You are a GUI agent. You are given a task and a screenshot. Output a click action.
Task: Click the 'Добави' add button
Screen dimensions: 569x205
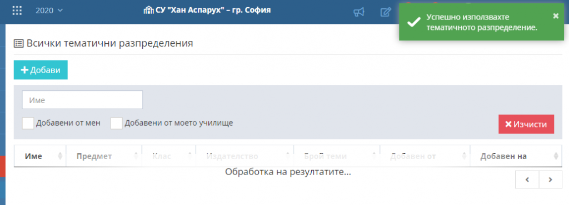(x=41, y=70)
